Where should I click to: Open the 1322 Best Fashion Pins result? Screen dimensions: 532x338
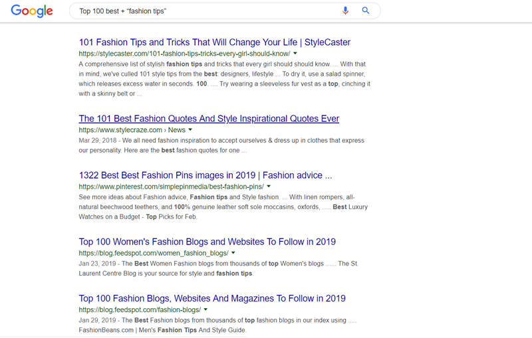(x=205, y=175)
